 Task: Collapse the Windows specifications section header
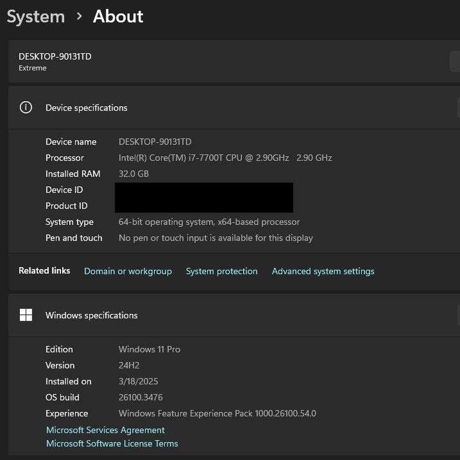(234, 315)
